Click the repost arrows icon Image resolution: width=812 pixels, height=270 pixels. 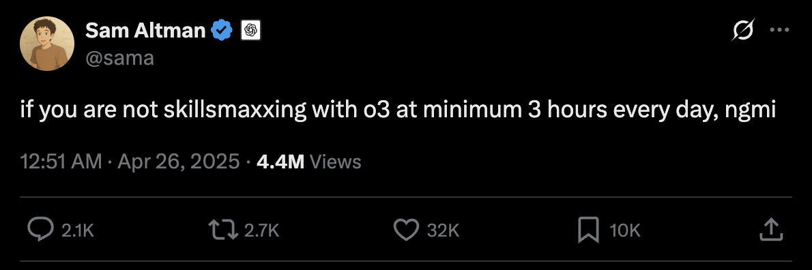coord(223,230)
